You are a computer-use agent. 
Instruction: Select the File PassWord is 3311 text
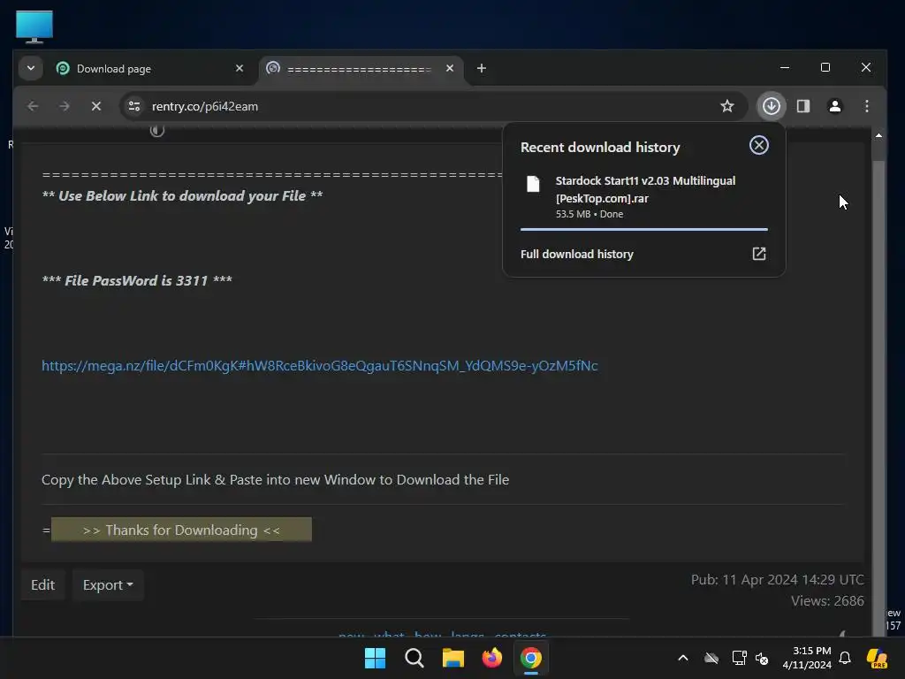(137, 280)
